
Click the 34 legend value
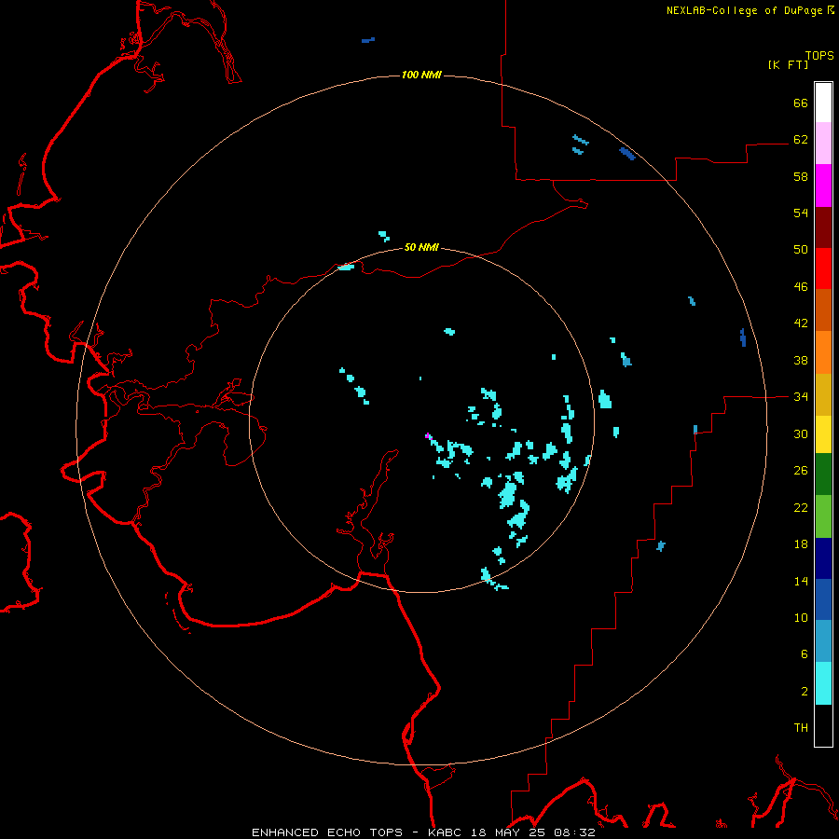click(801, 396)
